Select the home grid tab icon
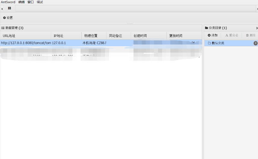 click(x=10, y=8)
